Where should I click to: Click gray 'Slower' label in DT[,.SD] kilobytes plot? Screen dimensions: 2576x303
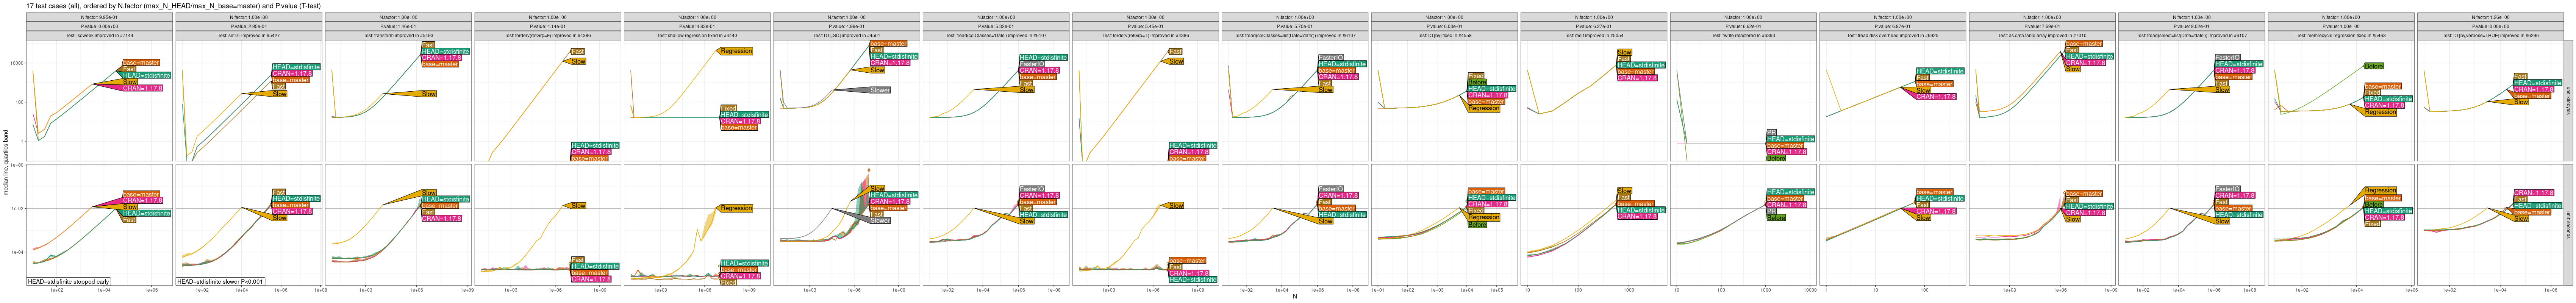point(879,91)
